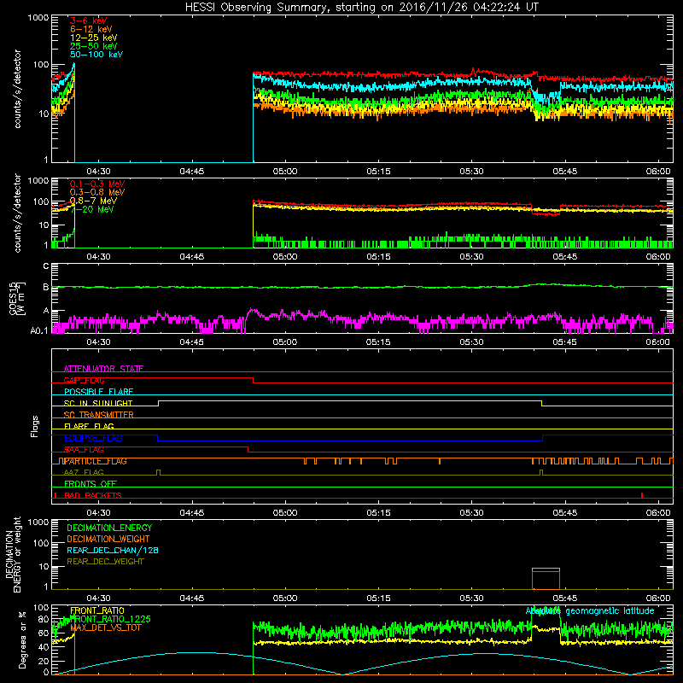Pick the FLARE_FLAG label

pos(89,426)
